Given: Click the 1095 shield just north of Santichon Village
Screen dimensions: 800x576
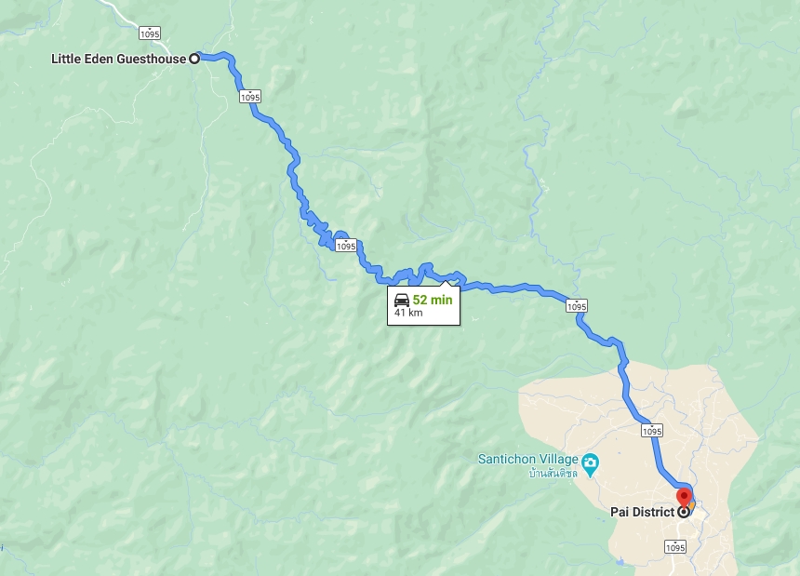Looking at the screenshot, I should 652,431.
